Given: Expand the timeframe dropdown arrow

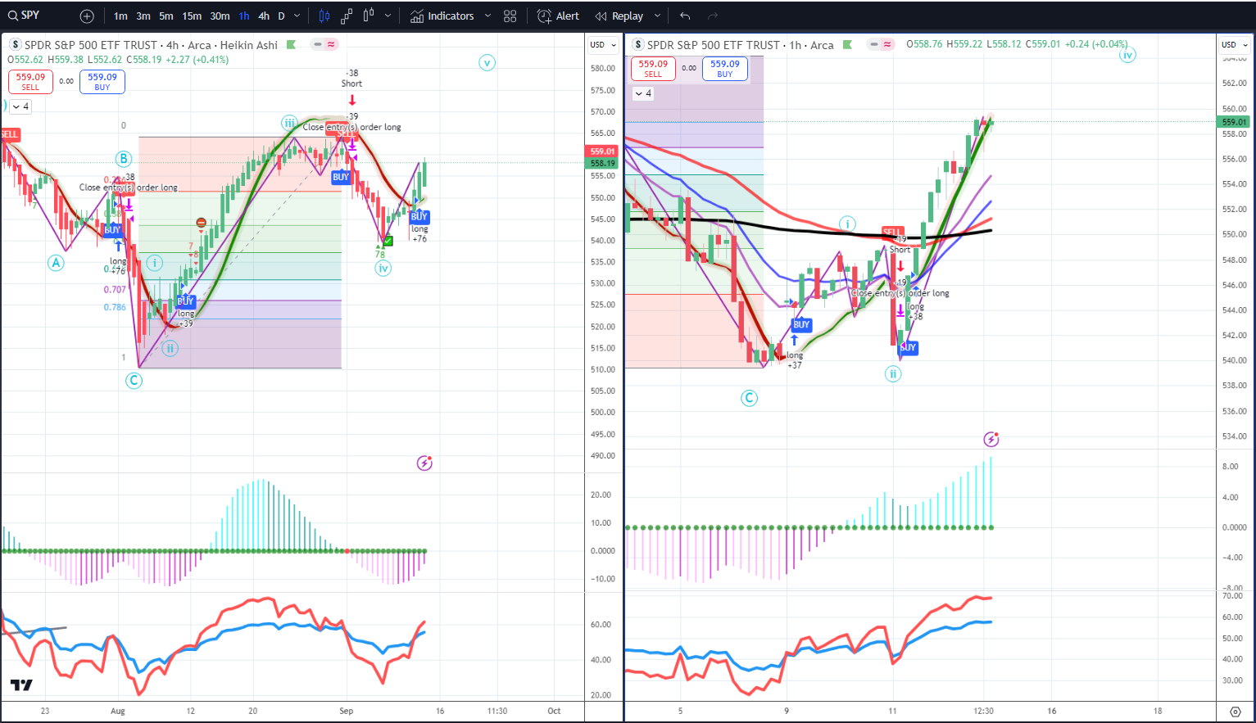Looking at the screenshot, I should 297,16.
